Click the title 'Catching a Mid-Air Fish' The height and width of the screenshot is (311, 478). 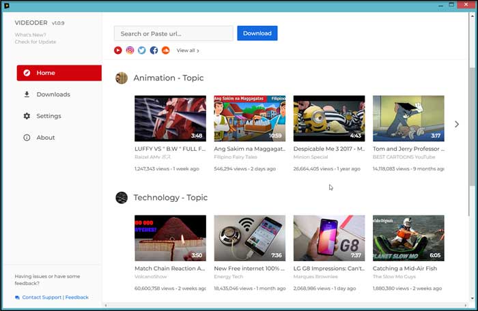click(405, 269)
